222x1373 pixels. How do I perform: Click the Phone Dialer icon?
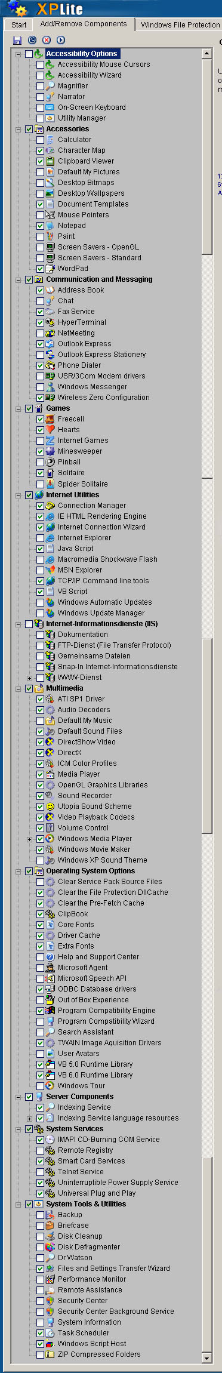pos(51,365)
